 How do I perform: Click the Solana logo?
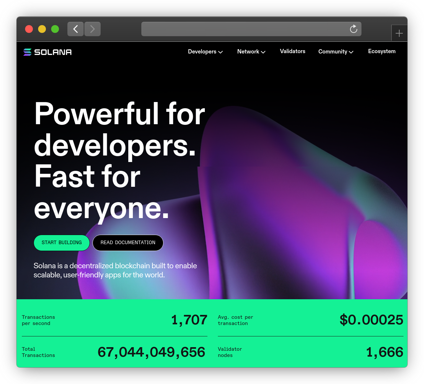coord(48,52)
